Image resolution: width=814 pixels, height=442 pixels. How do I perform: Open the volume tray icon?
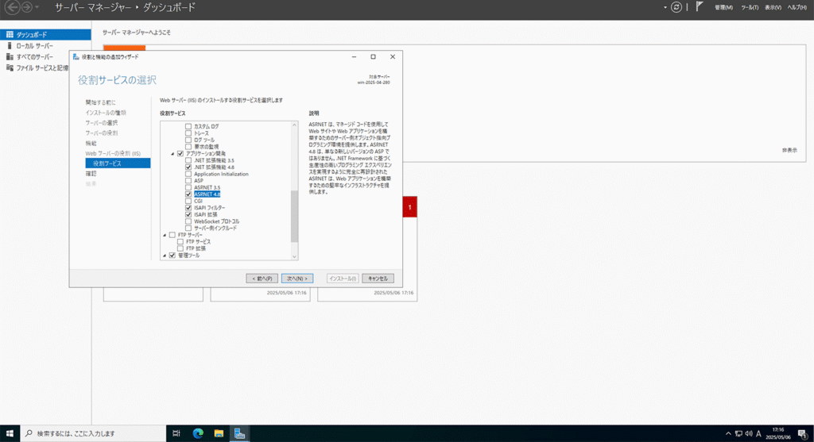coord(749,434)
